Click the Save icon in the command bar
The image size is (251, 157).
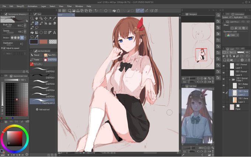pyautogui.click(x=78, y=11)
